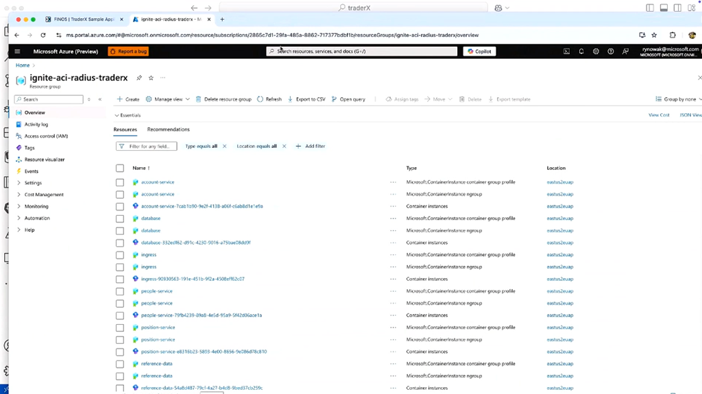Check the database container group profile row

point(120,219)
